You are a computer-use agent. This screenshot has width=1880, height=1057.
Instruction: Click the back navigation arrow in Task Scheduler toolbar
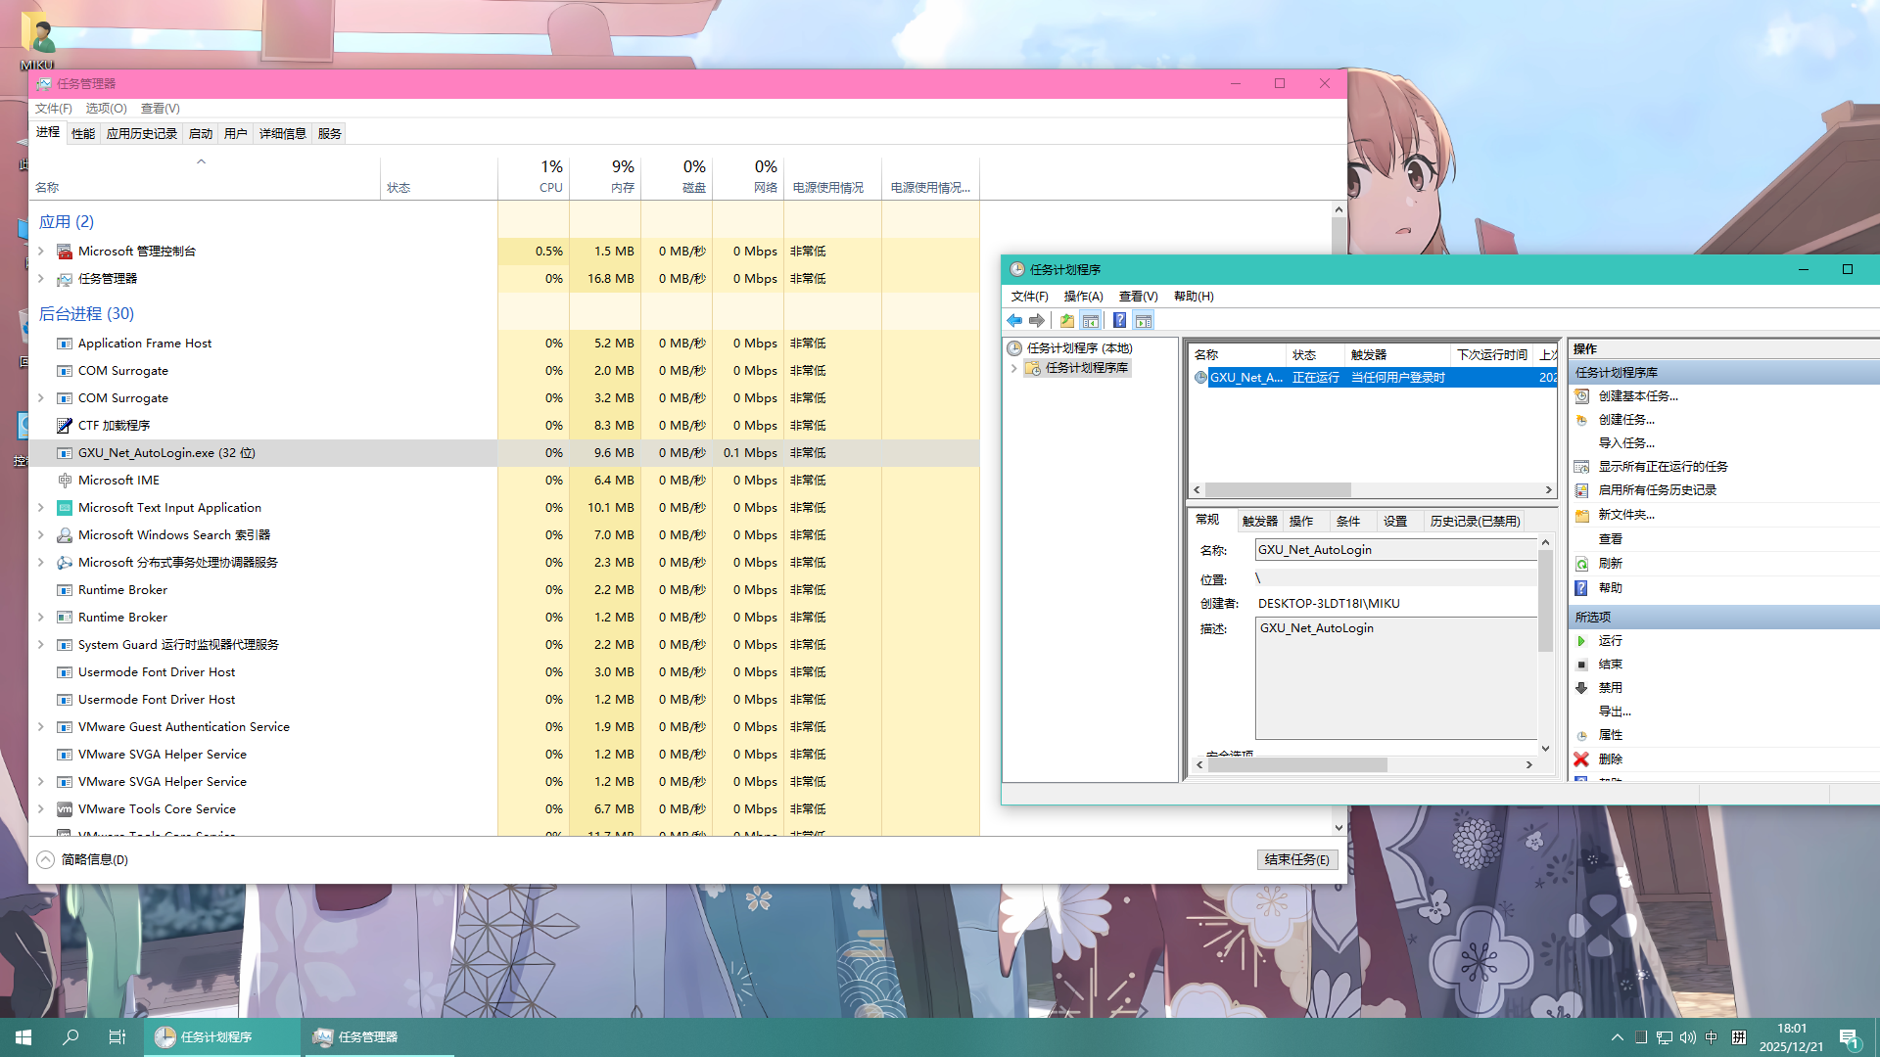click(x=1013, y=320)
